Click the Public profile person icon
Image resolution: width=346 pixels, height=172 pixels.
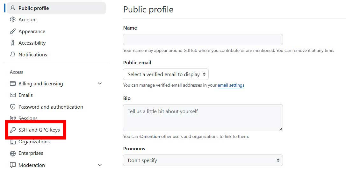[13, 8]
